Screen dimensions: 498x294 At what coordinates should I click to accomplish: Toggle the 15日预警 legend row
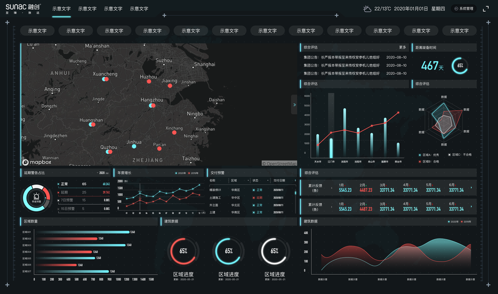pos(84,209)
